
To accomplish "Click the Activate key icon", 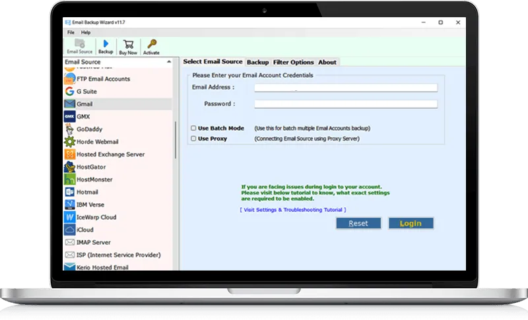I will 152,44.
